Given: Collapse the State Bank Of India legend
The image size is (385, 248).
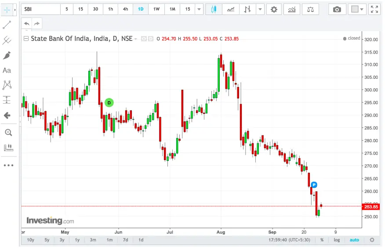Looking at the screenshot, I should point(26,39).
